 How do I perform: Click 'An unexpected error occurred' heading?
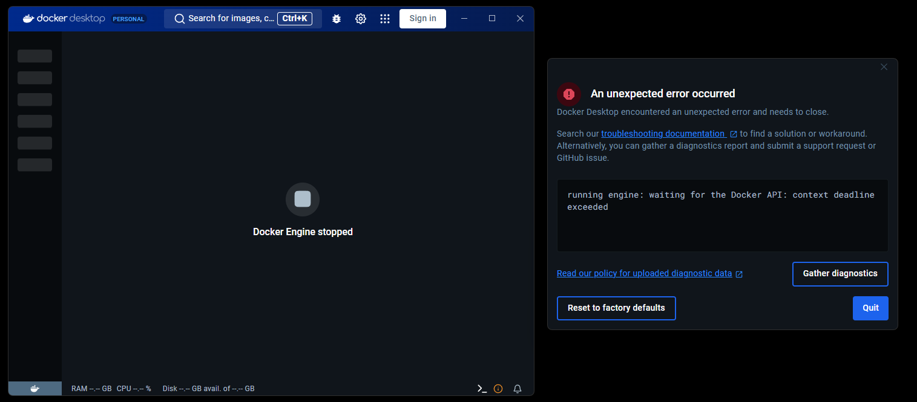coord(663,94)
